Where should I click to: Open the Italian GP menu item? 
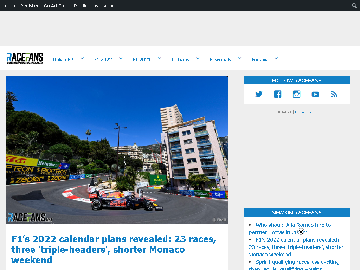[x=63, y=59]
